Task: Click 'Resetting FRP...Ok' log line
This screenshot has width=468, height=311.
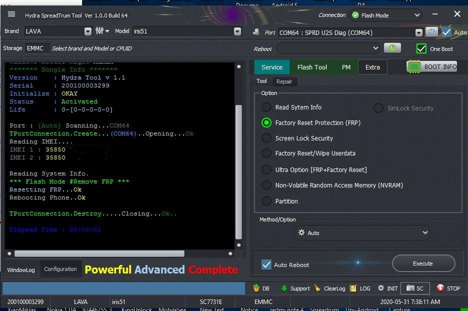Action: [x=45, y=189]
